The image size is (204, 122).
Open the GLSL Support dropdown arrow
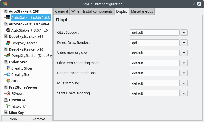(184, 32)
